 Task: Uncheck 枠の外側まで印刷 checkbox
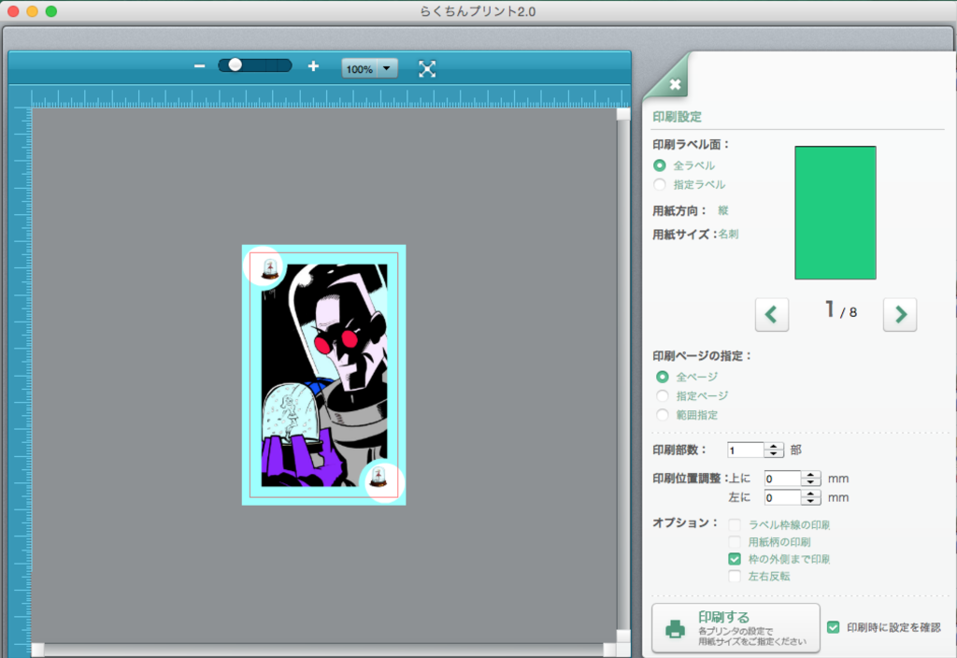coord(735,559)
